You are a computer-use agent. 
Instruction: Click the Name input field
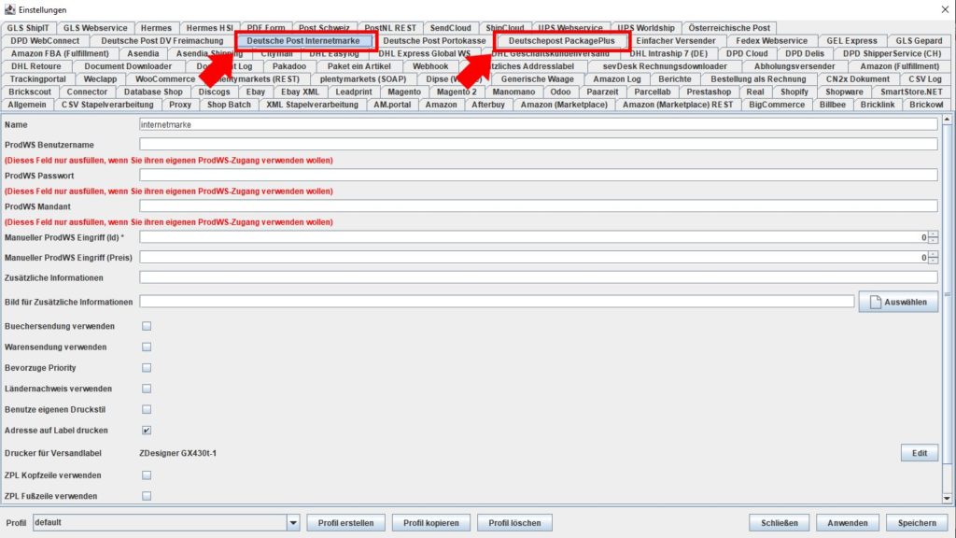[539, 124]
